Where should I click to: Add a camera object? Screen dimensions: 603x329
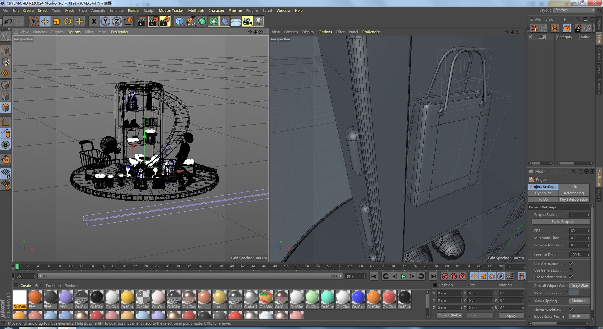coord(247,21)
